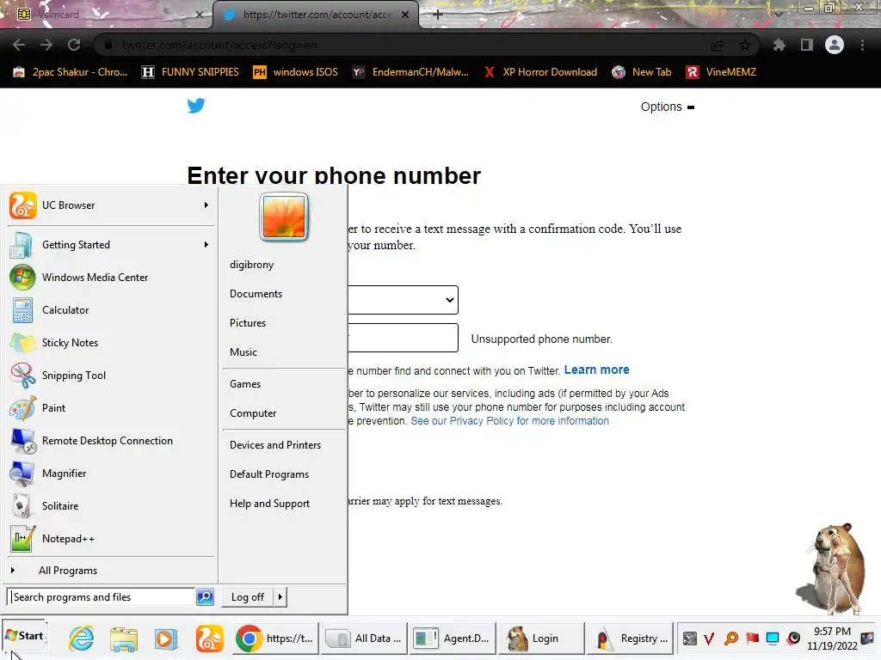Close the Twitter tab

405,15
